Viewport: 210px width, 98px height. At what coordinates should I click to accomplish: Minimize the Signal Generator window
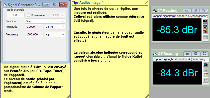click(46, 4)
